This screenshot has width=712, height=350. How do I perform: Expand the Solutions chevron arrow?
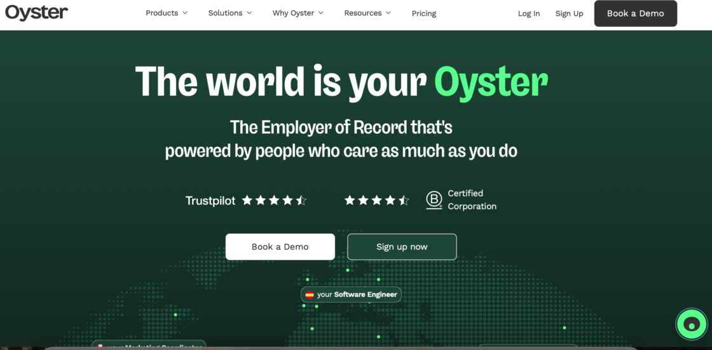(249, 13)
